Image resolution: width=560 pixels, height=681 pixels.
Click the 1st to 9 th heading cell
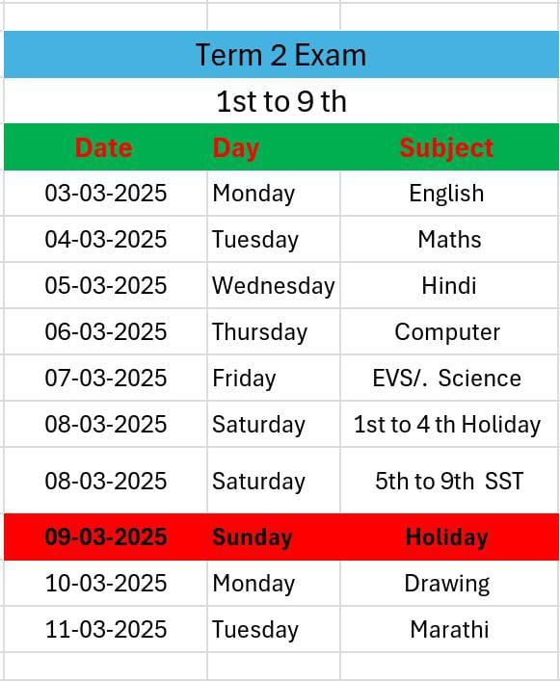point(281,101)
